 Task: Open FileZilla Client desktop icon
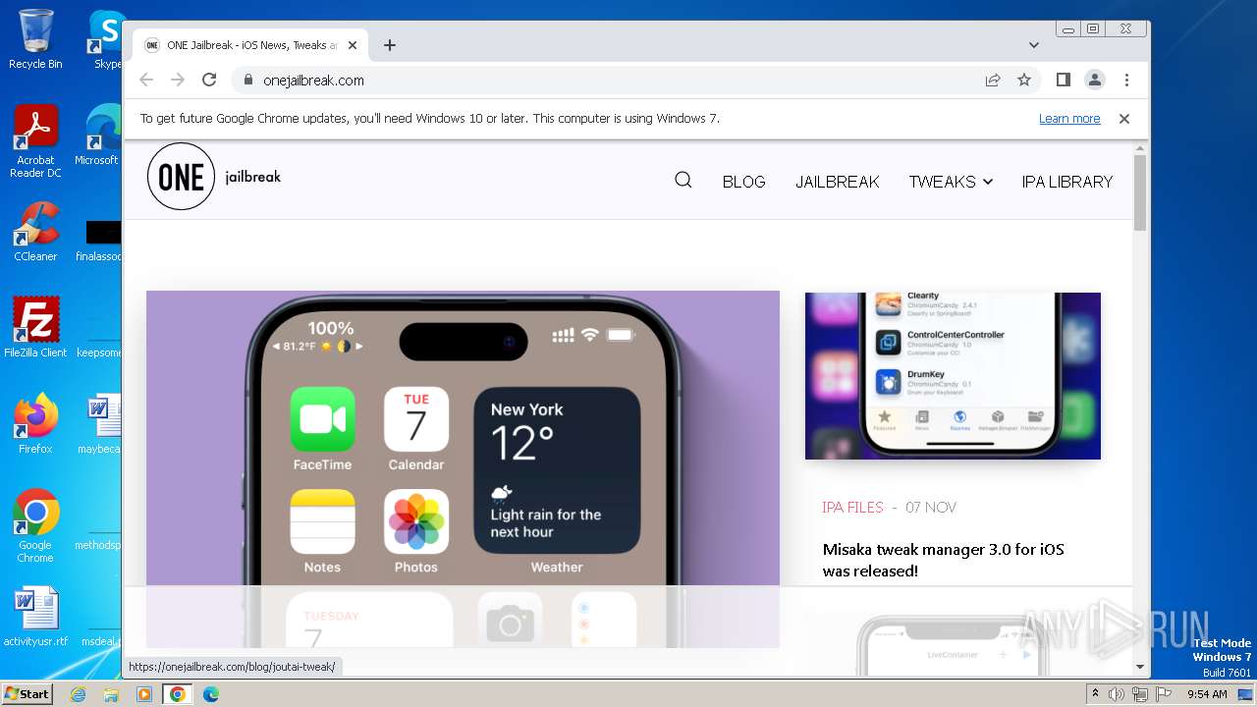tap(35, 328)
